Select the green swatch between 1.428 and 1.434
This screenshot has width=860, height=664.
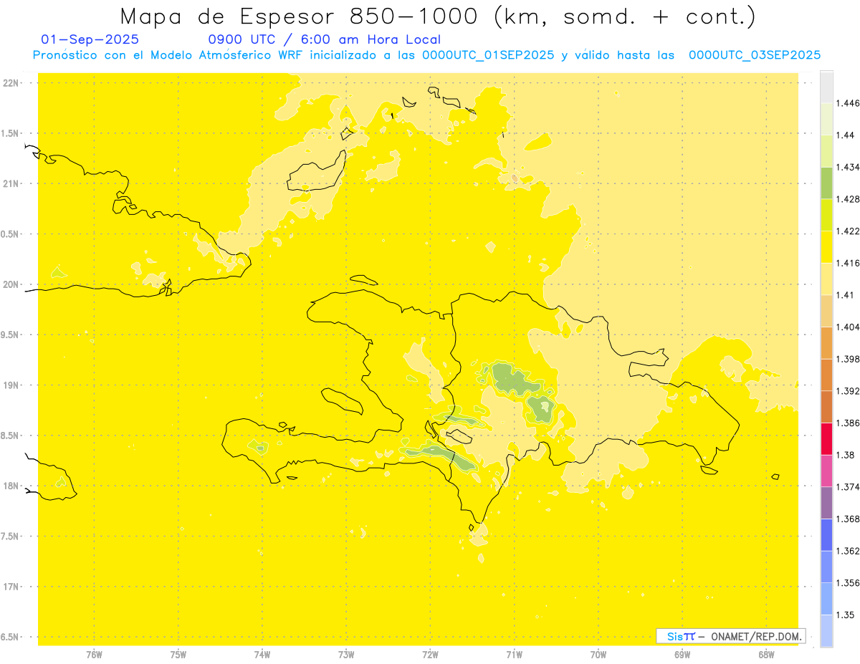[x=826, y=183]
